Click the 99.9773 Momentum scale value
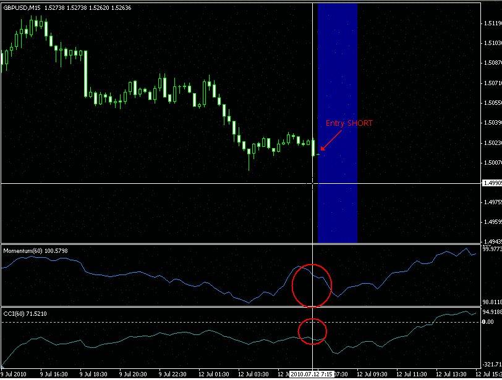 [x=492, y=249]
